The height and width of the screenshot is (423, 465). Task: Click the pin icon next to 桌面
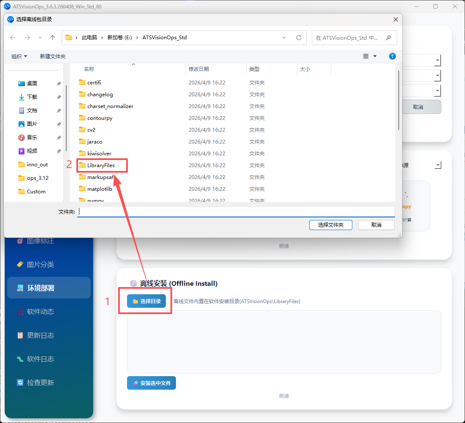tap(59, 84)
